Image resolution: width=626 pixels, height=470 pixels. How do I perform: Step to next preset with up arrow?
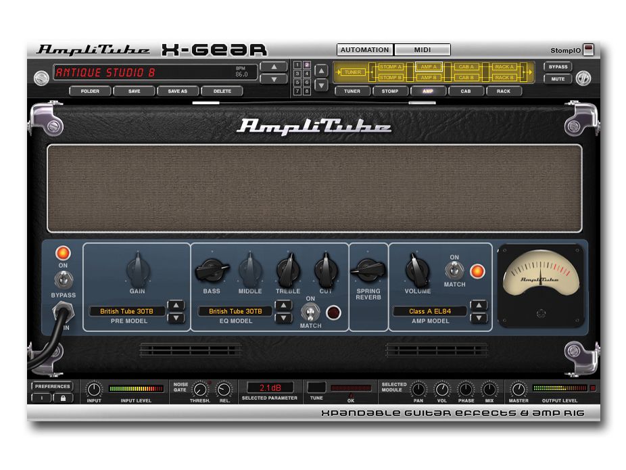[x=274, y=67]
